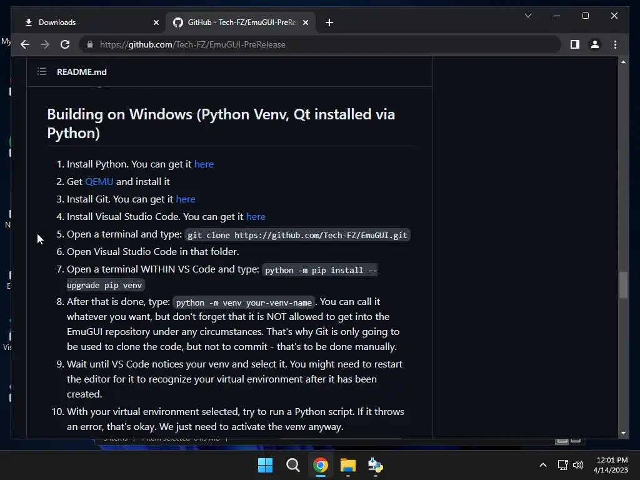
Task: Open File Explorer from taskbar
Action: coord(348,465)
